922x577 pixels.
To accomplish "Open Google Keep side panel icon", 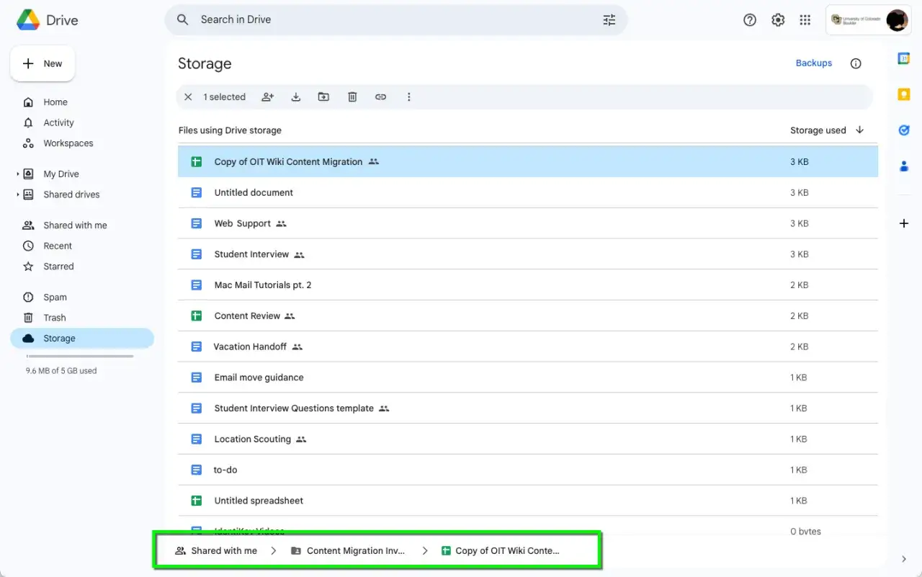I will [904, 94].
